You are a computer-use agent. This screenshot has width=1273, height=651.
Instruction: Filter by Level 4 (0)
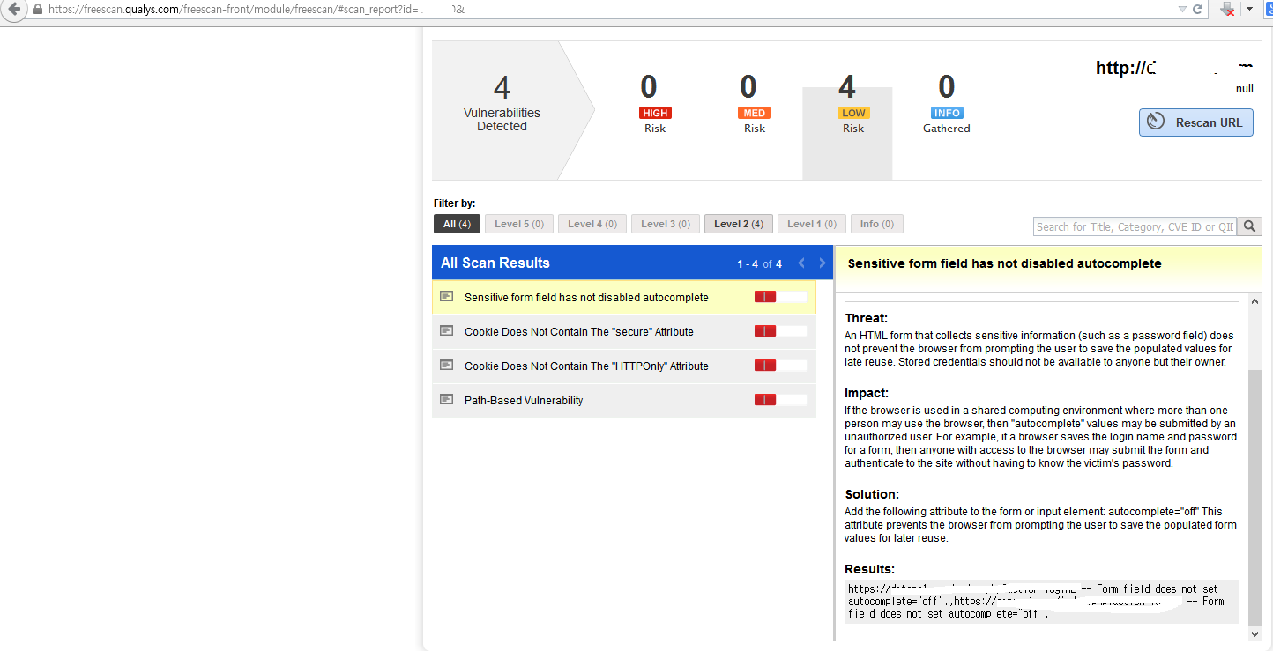[x=592, y=224]
